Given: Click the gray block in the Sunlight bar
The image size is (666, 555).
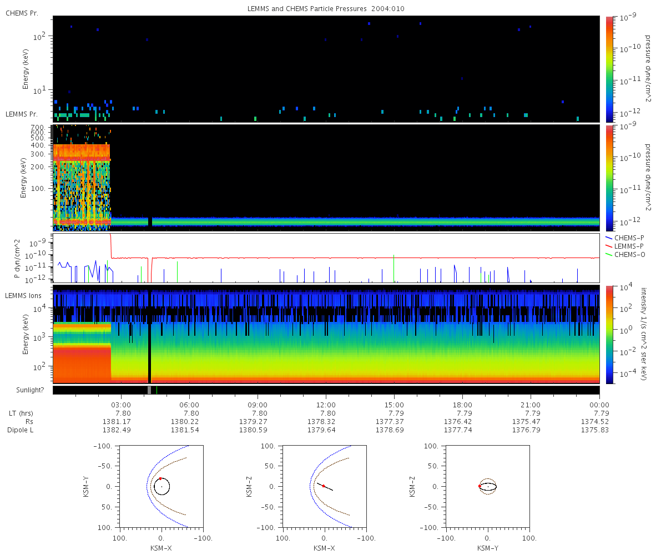Looking at the screenshot, I should (149, 390).
